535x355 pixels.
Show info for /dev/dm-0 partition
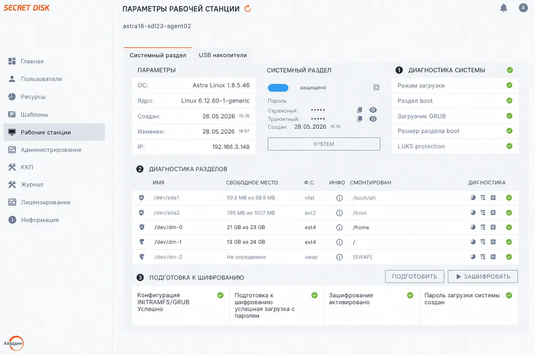coord(339,227)
